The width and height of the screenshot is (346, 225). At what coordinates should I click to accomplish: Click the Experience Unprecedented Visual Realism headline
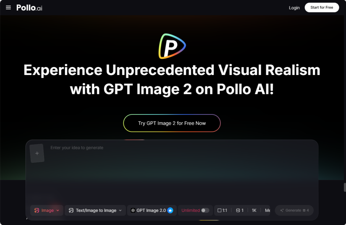pos(172,79)
